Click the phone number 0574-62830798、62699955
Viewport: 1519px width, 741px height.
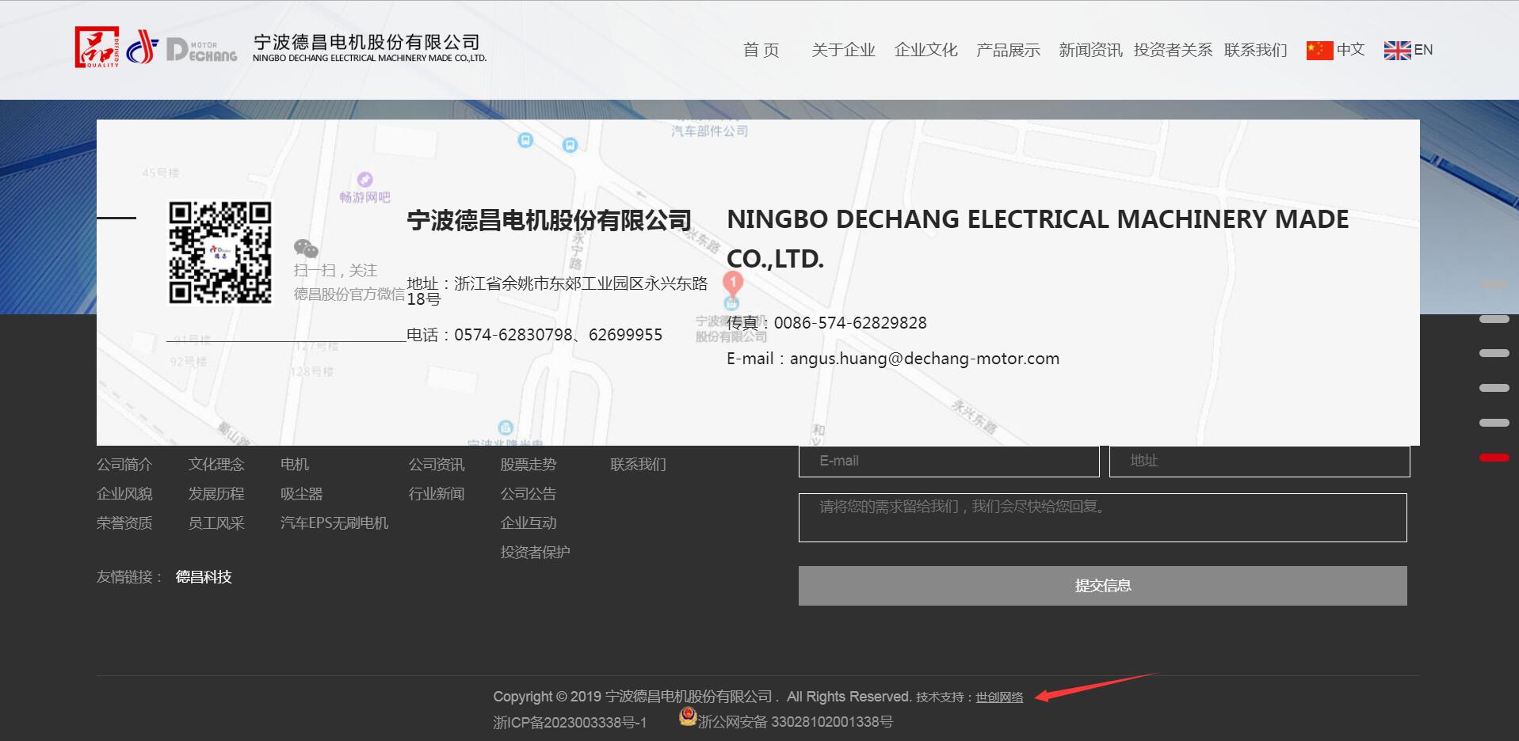click(x=558, y=335)
